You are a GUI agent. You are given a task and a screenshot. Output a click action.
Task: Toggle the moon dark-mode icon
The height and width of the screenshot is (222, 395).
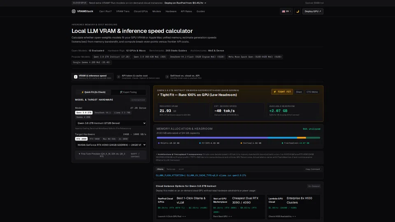coord(297,12)
